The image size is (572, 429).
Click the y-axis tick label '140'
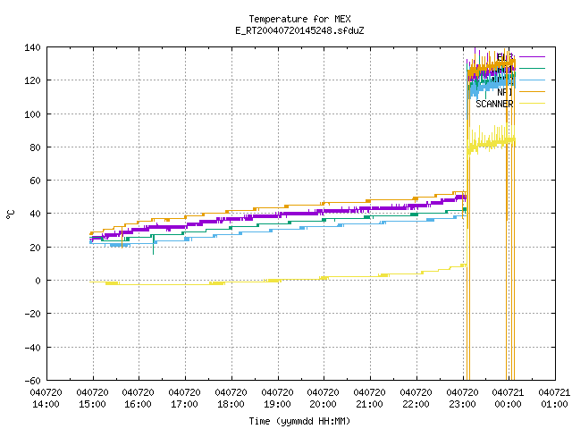32,47
